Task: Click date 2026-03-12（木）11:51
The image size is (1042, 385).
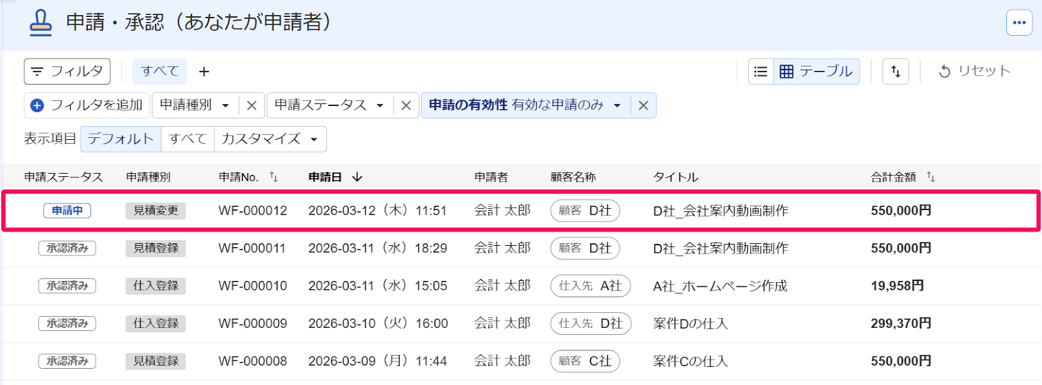Action: [378, 211]
